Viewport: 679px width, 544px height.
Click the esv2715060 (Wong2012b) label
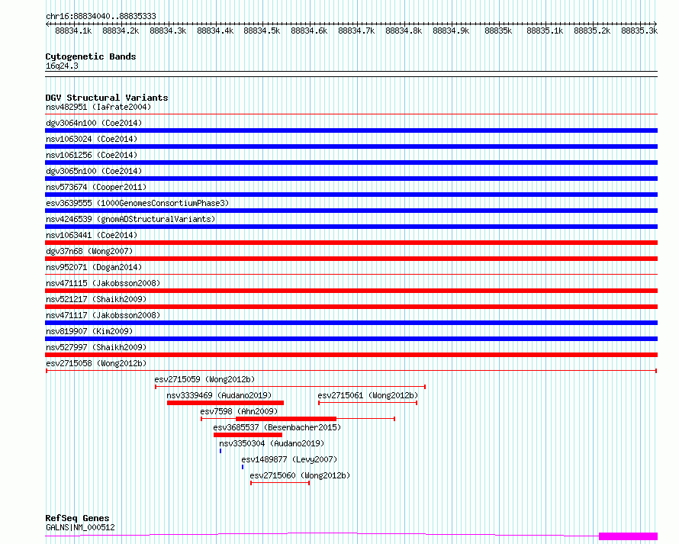point(300,475)
